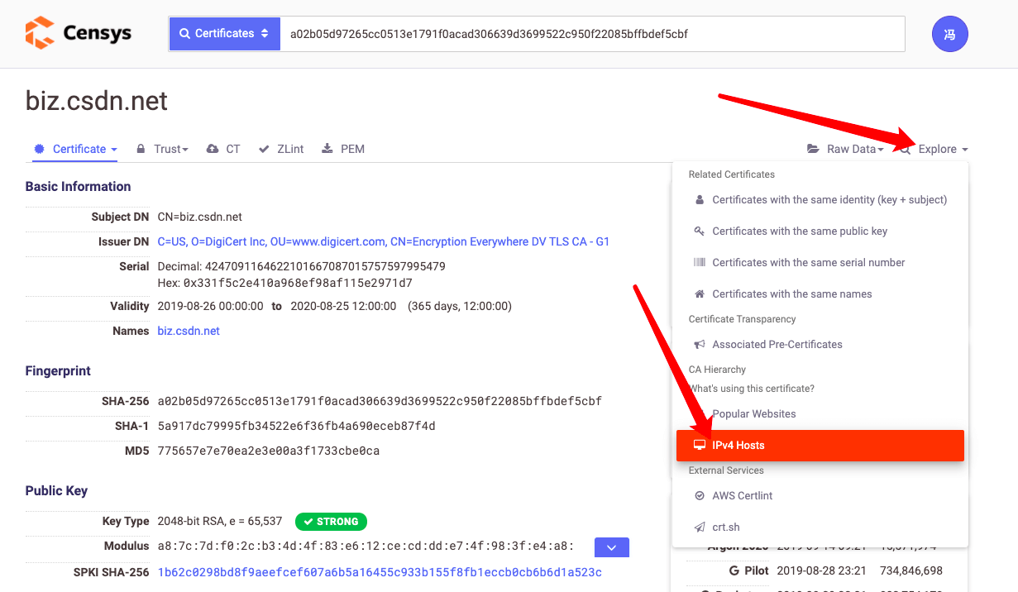Image resolution: width=1018 pixels, height=592 pixels.
Task: Open the SPKI SHA-256 hash link
Action: pyautogui.click(x=380, y=572)
